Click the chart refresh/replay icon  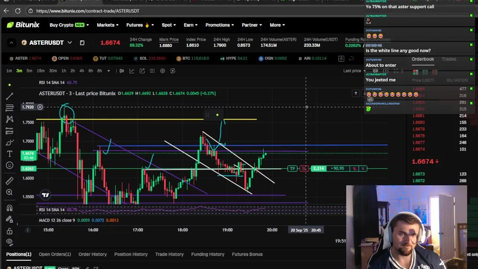(173, 71)
